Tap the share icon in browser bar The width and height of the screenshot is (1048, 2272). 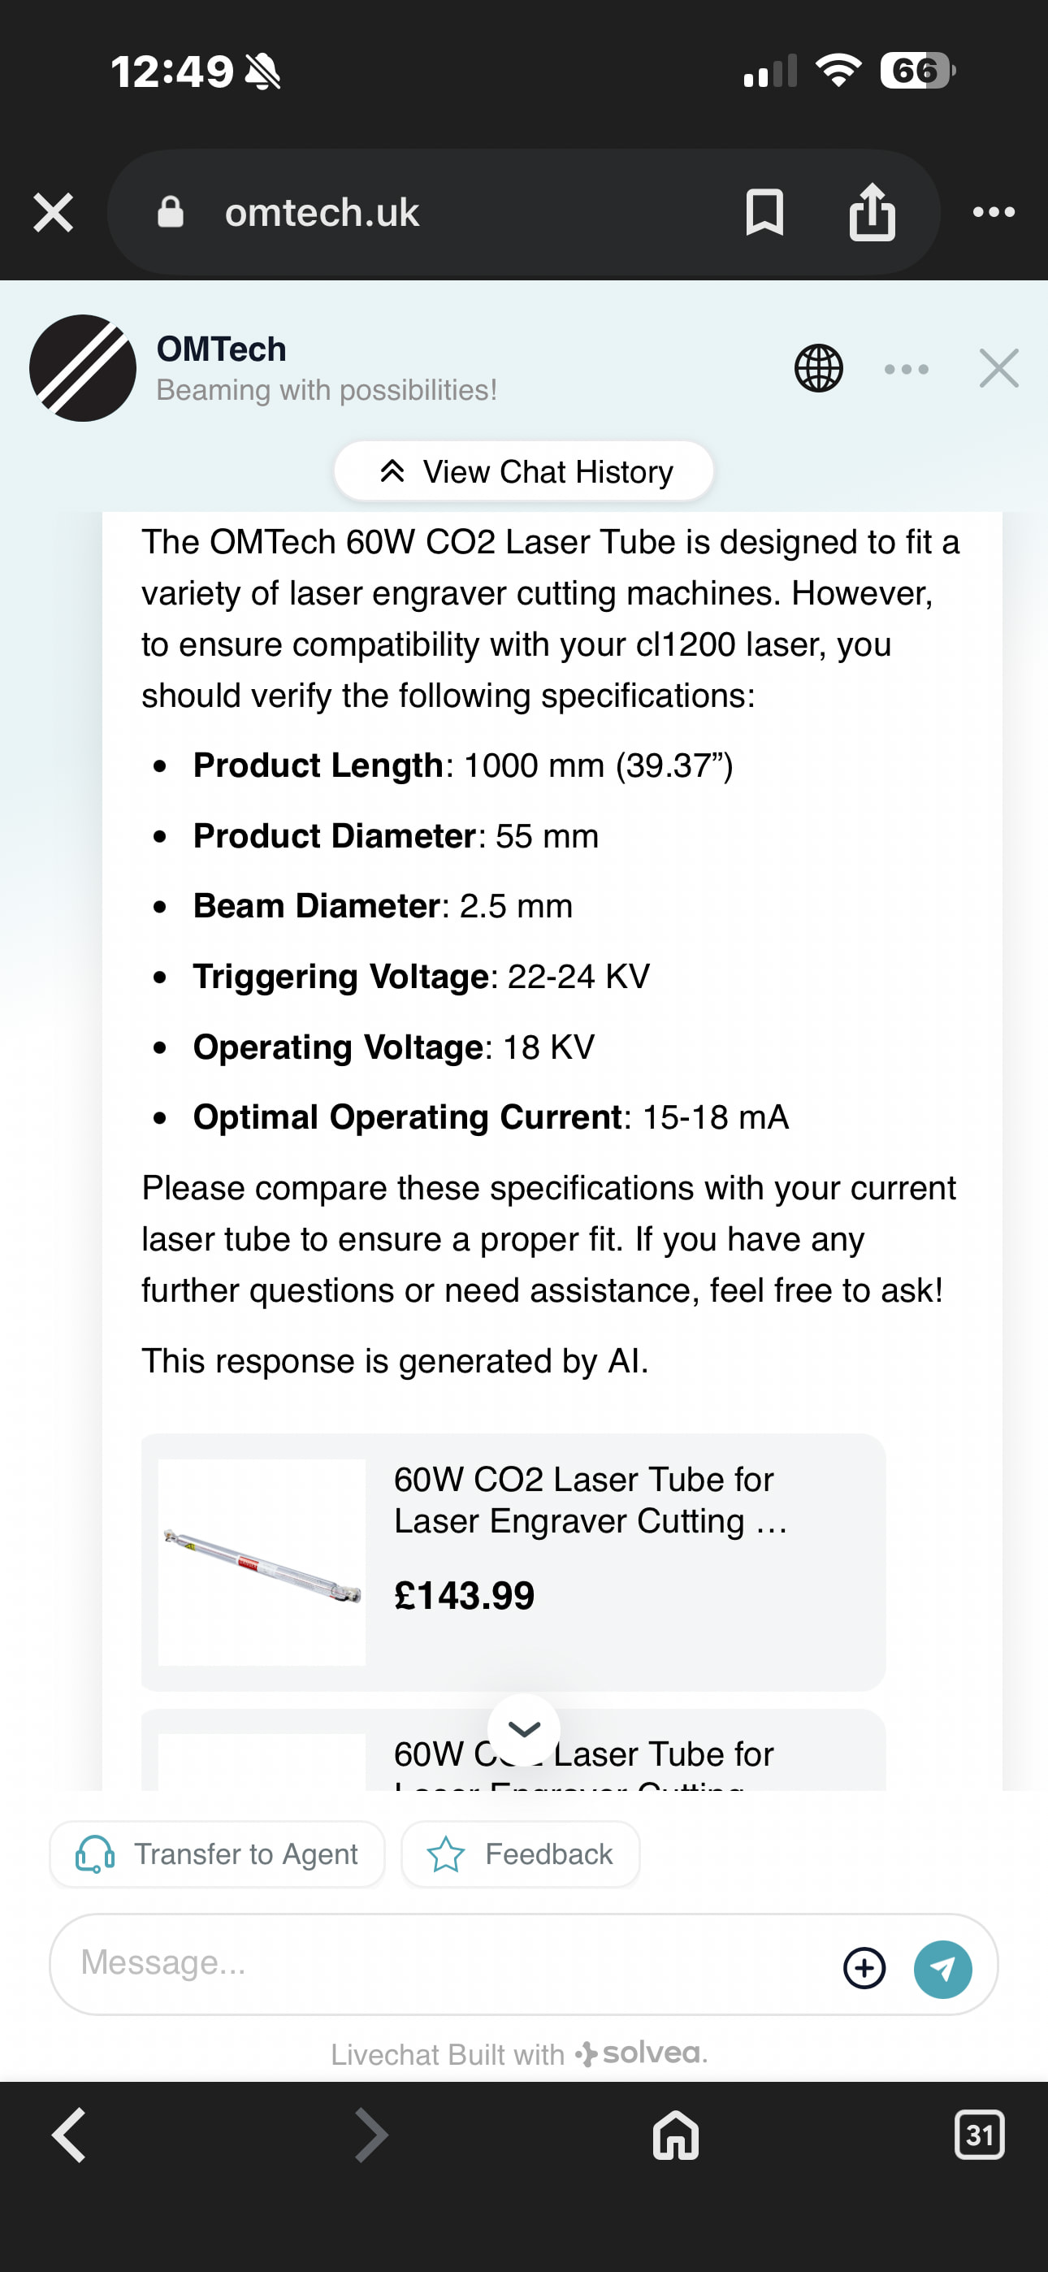(872, 213)
